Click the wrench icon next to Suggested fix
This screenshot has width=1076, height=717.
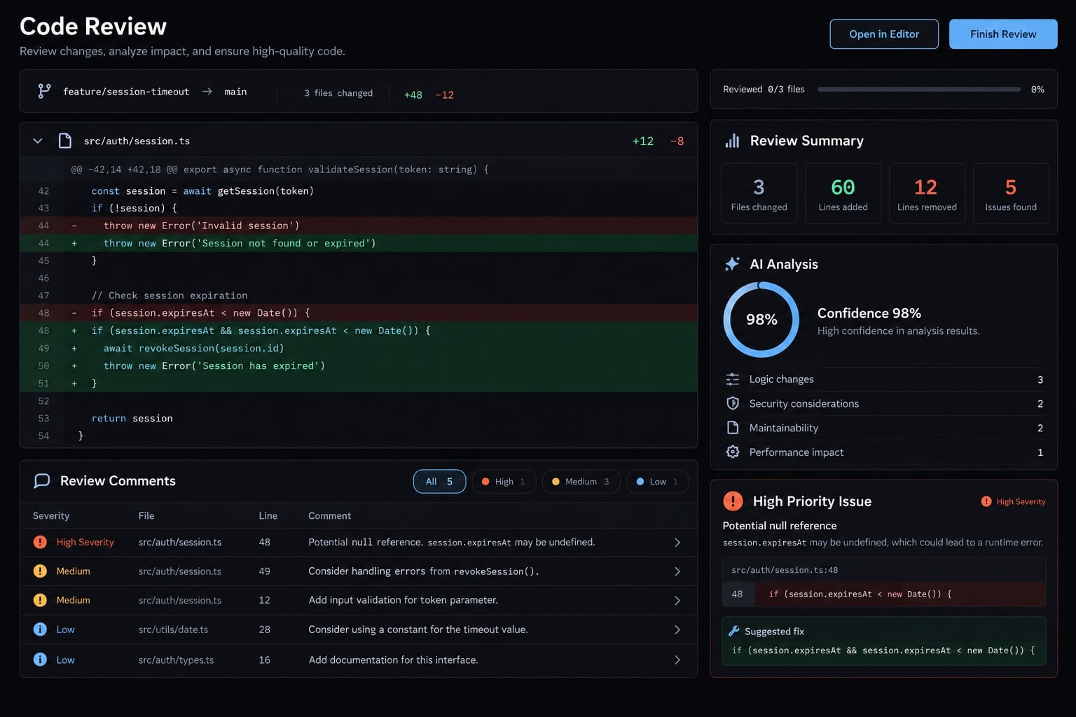[734, 631]
